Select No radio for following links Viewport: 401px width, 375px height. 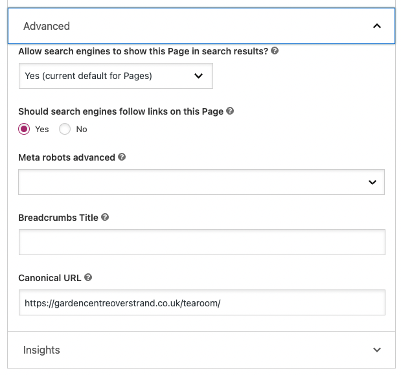click(65, 130)
